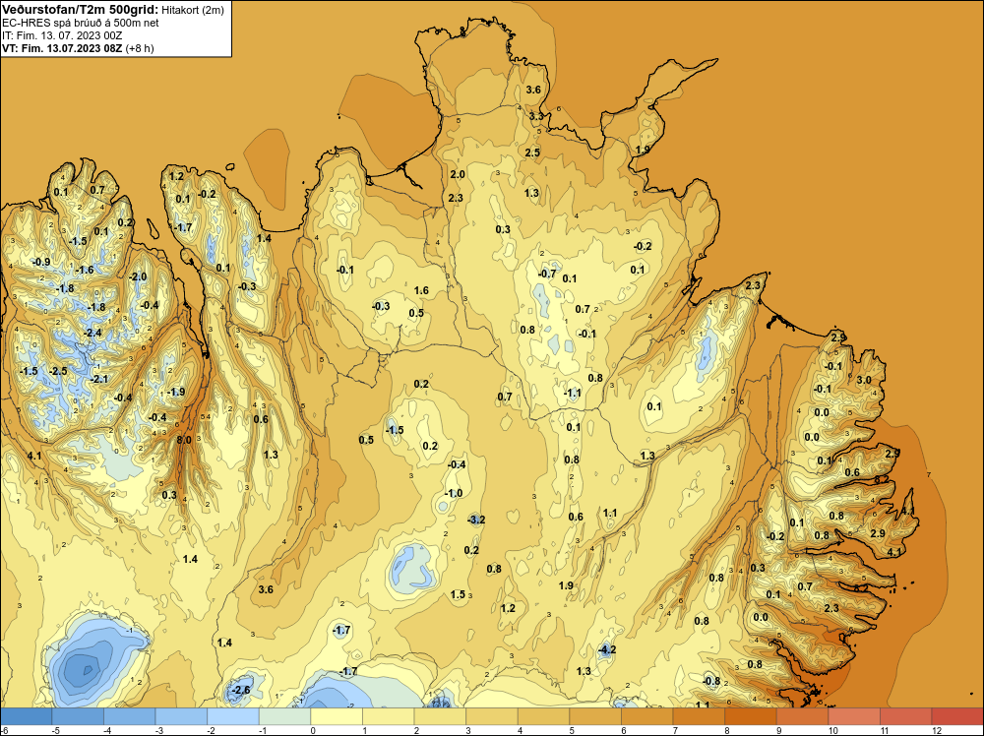The image size is (984, 736).
Task: Click the orange legend swatch between 6 and 7
Action: click(x=647, y=716)
